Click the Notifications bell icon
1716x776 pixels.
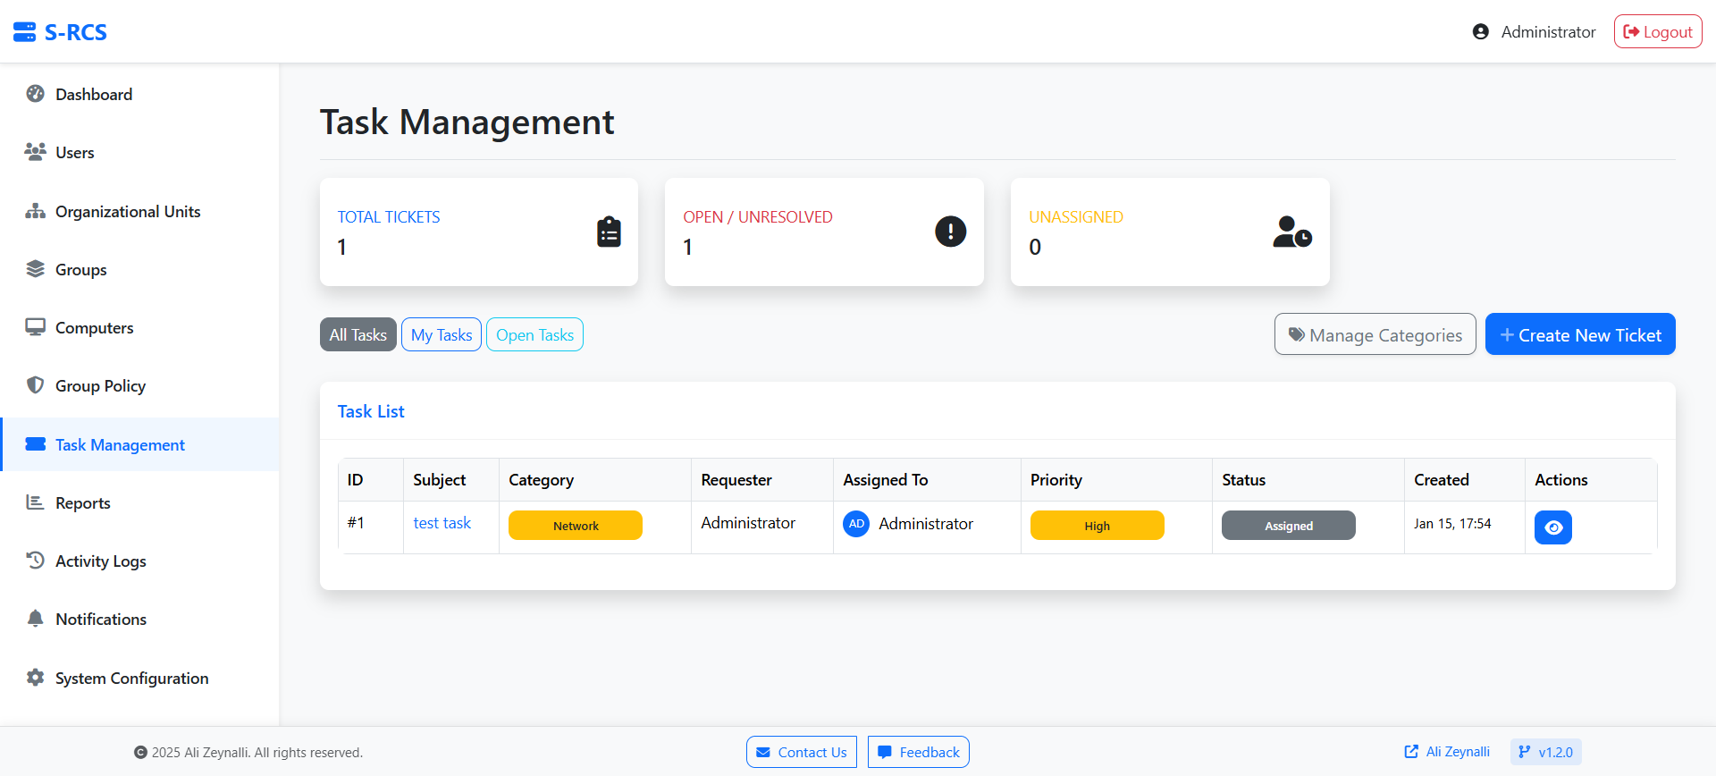[x=35, y=619]
